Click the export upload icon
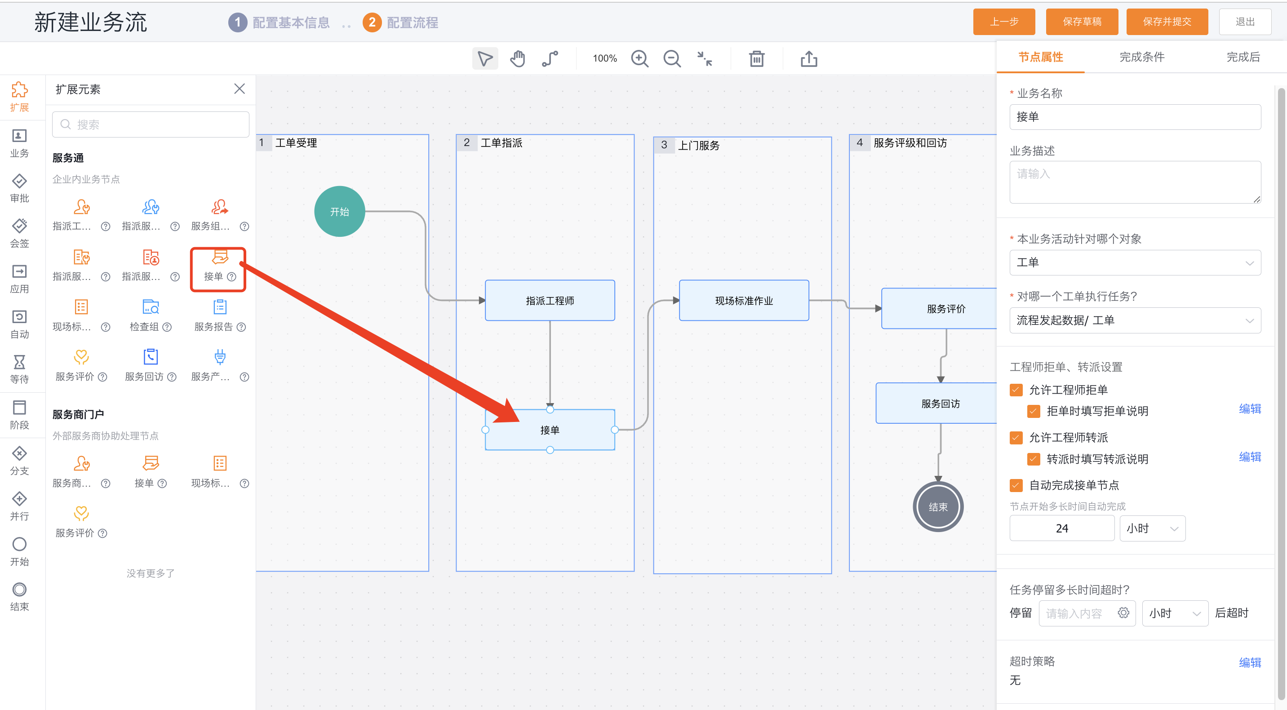The image size is (1287, 710). click(809, 58)
